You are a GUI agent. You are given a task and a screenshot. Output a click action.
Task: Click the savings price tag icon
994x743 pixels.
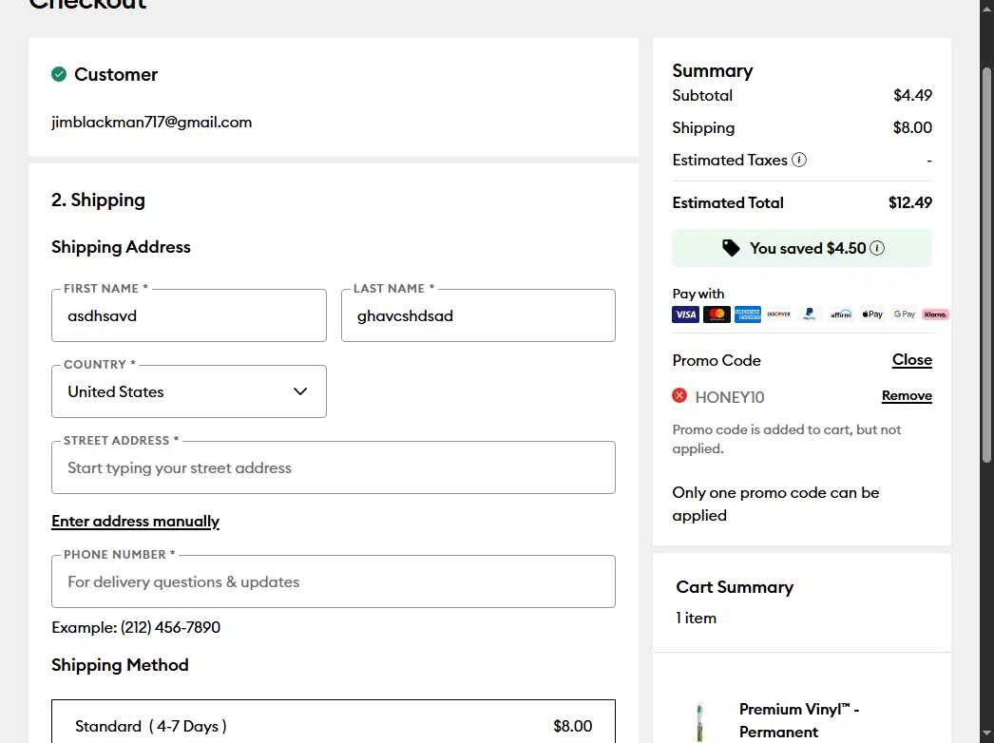coord(731,248)
